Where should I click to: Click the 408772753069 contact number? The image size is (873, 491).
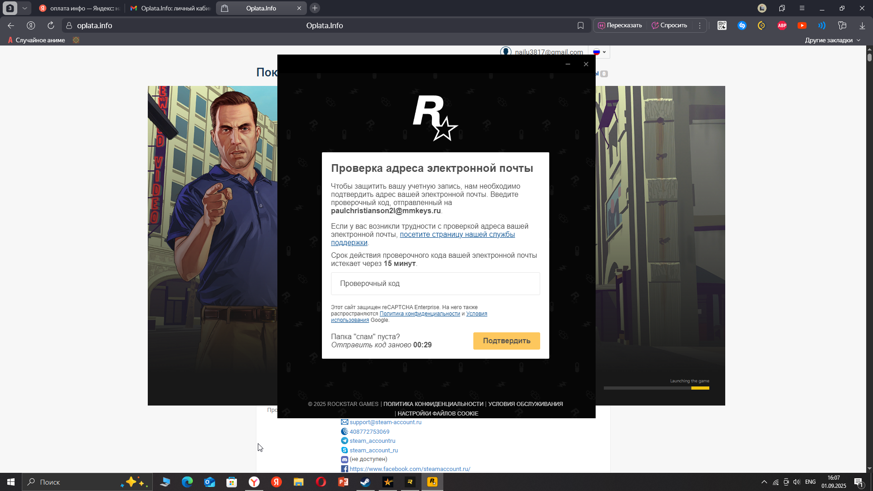pos(369,432)
